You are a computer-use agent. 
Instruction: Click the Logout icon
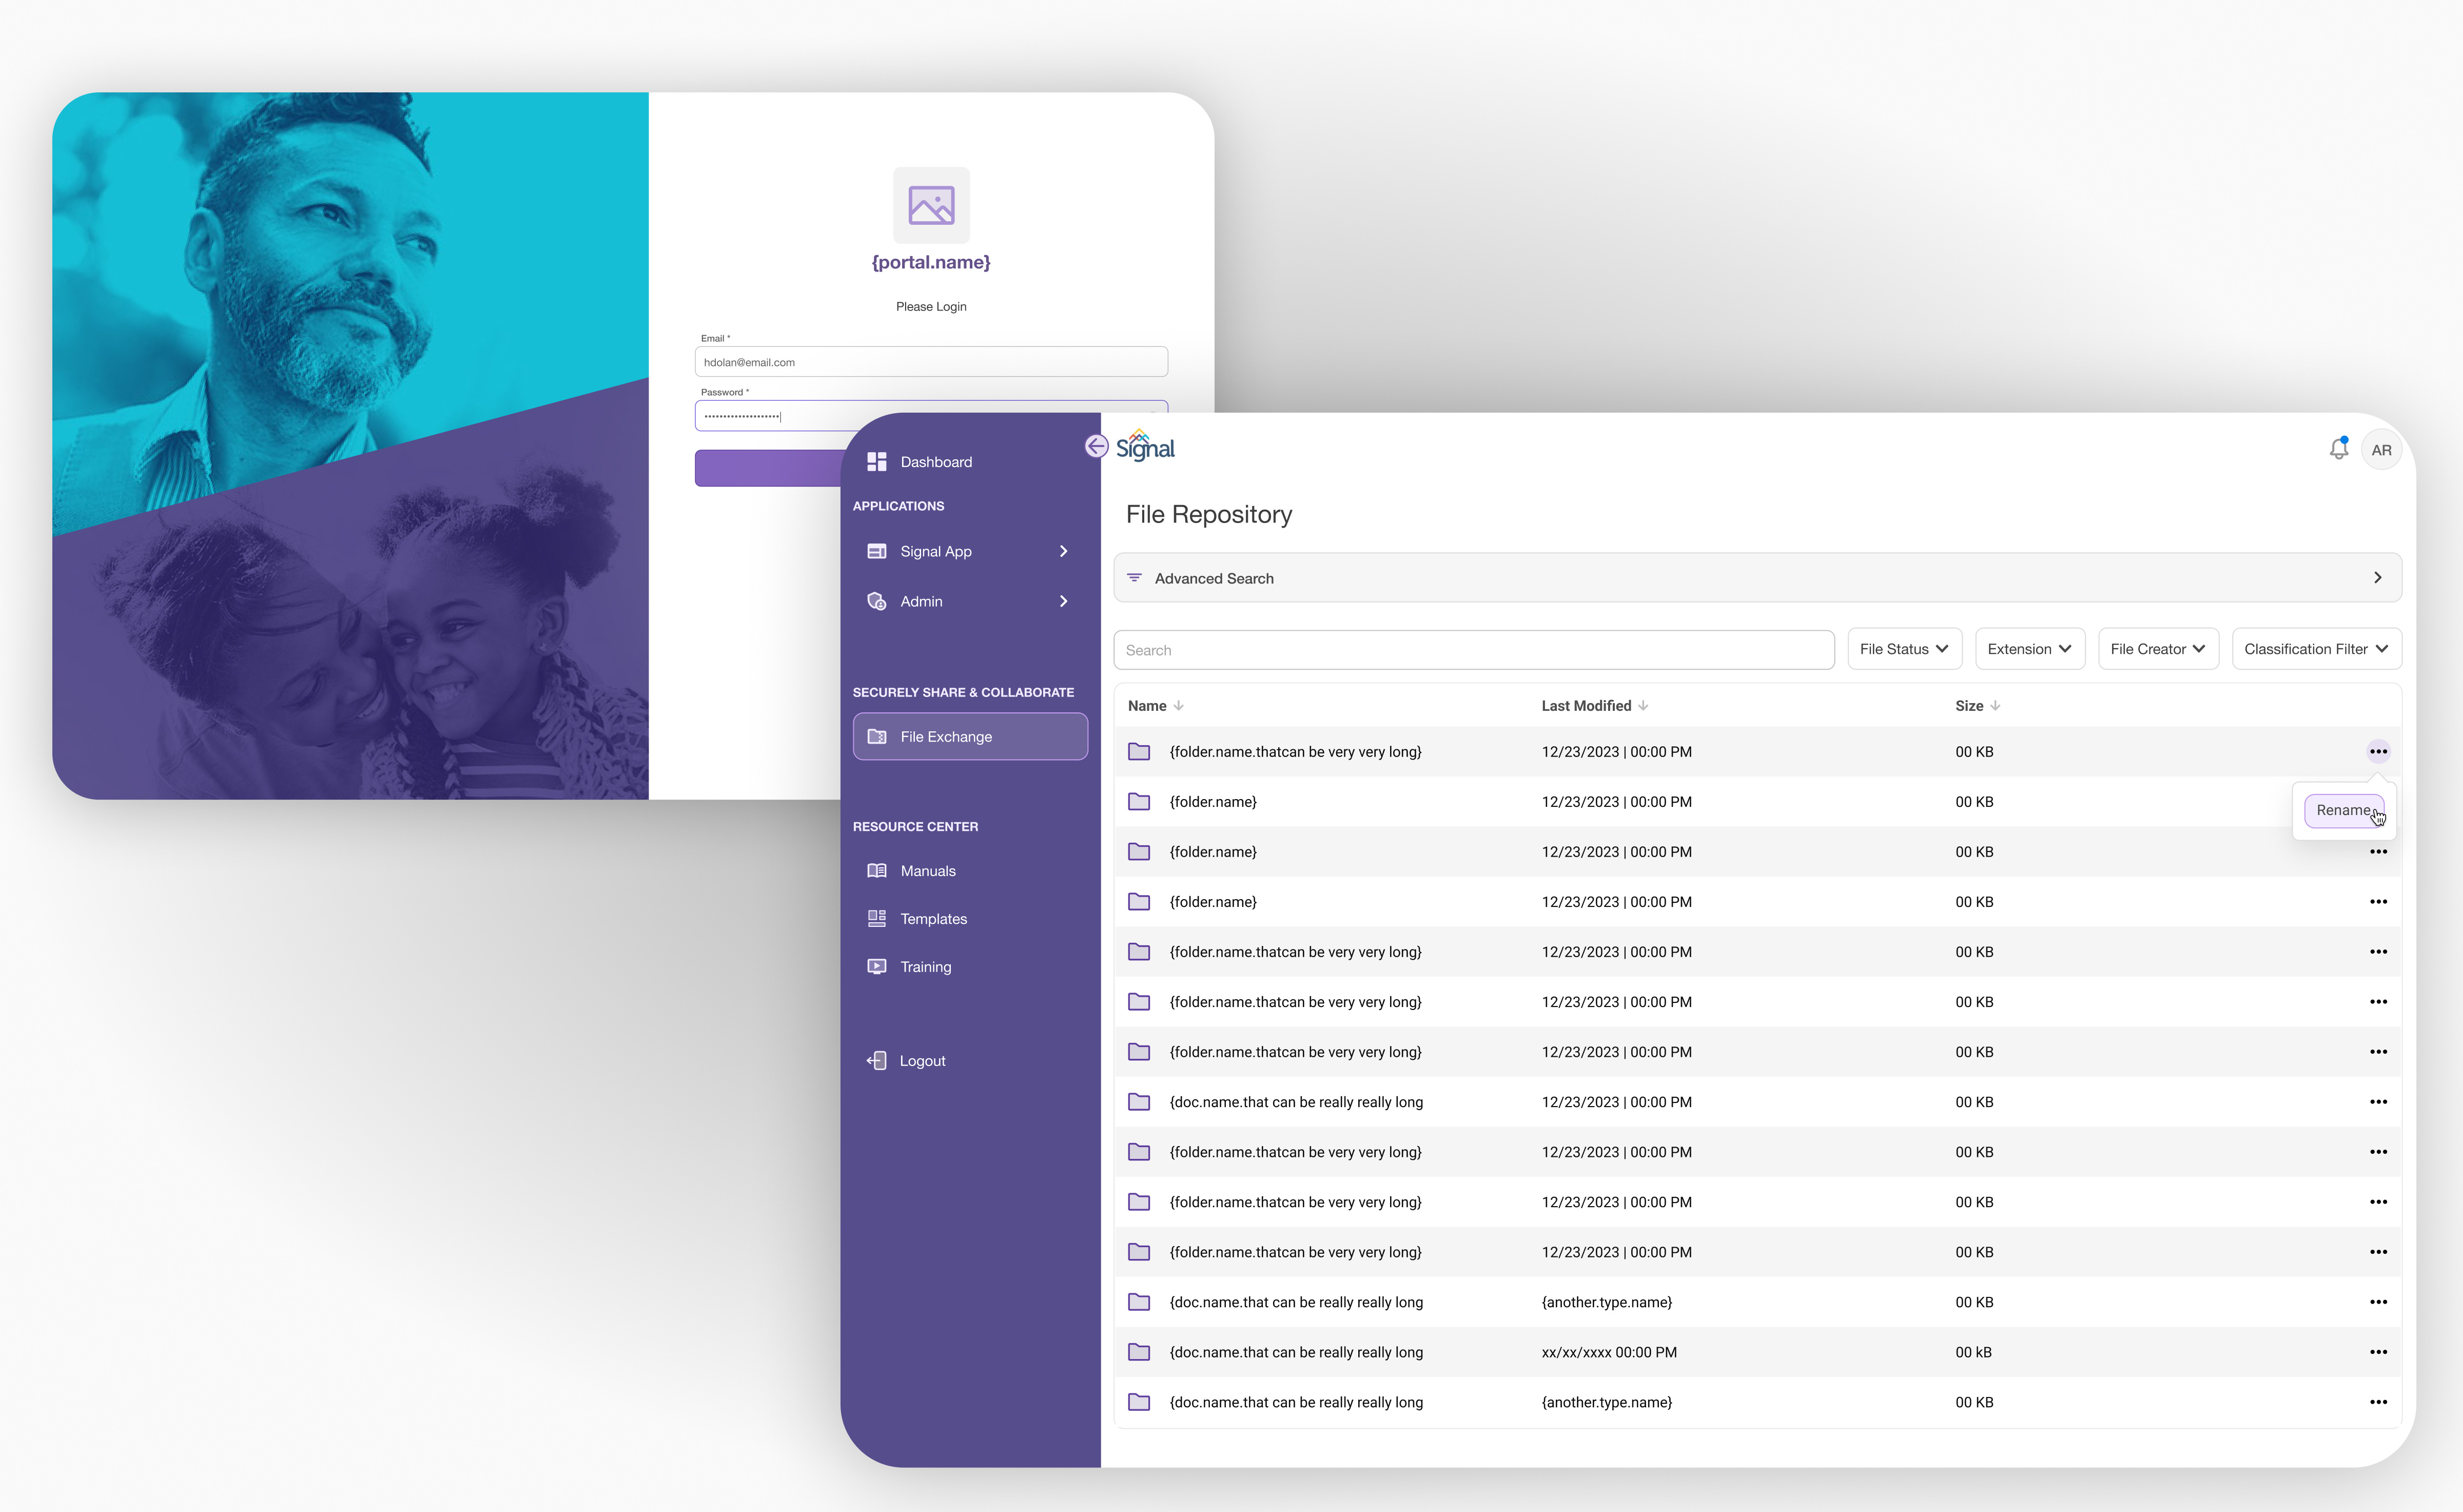pos(876,1060)
